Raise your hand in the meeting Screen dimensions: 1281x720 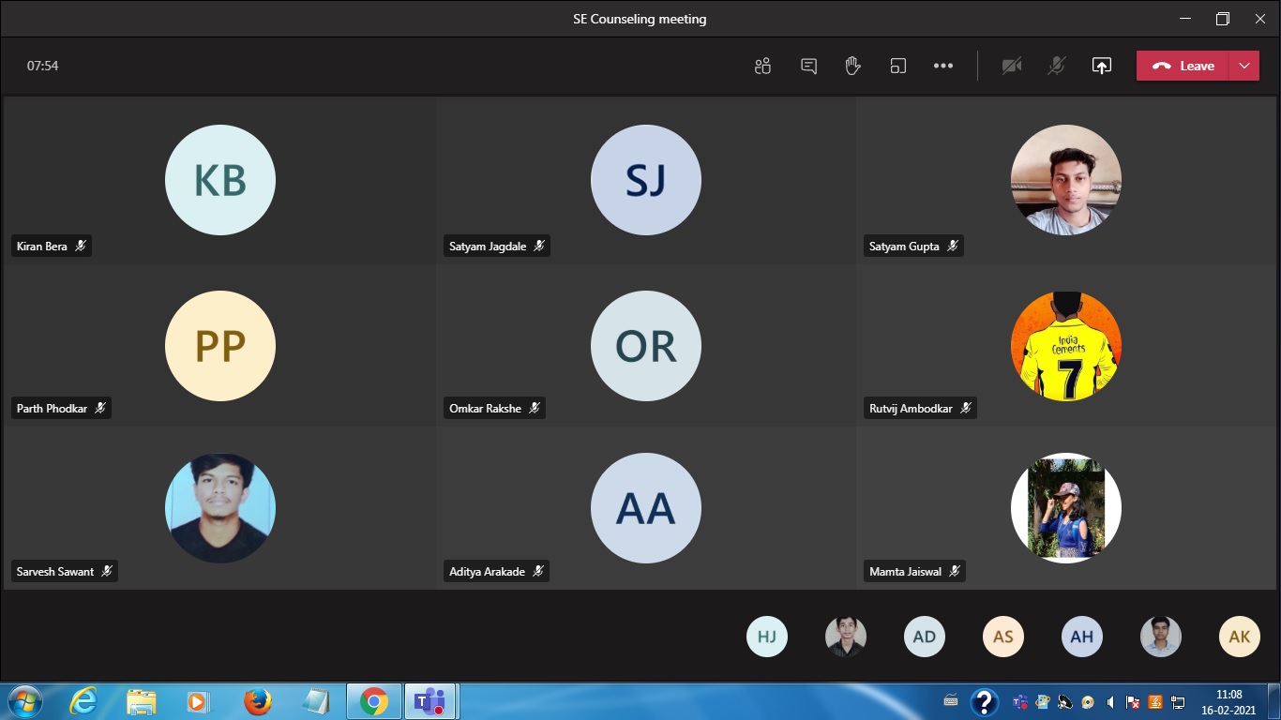point(852,66)
